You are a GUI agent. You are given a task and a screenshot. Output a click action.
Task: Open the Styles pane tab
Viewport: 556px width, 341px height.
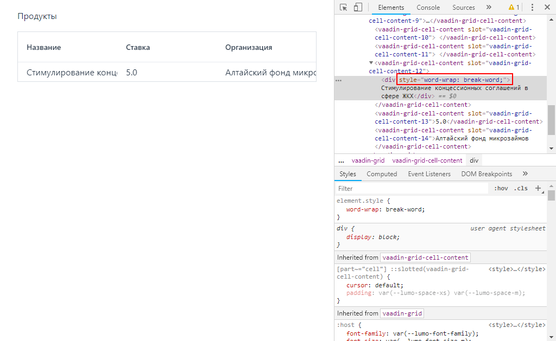click(347, 174)
